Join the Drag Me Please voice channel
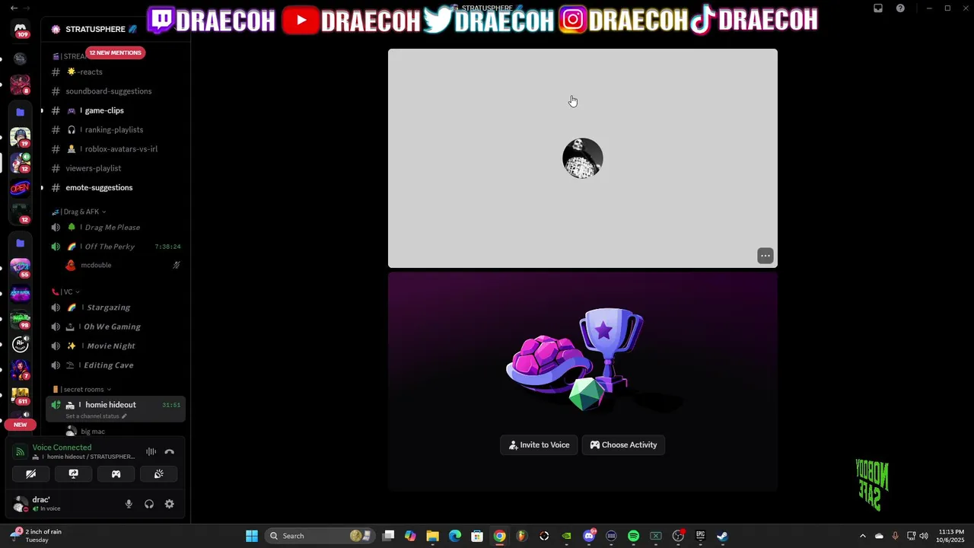The width and height of the screenshot is (974, 548). (114, 227)
